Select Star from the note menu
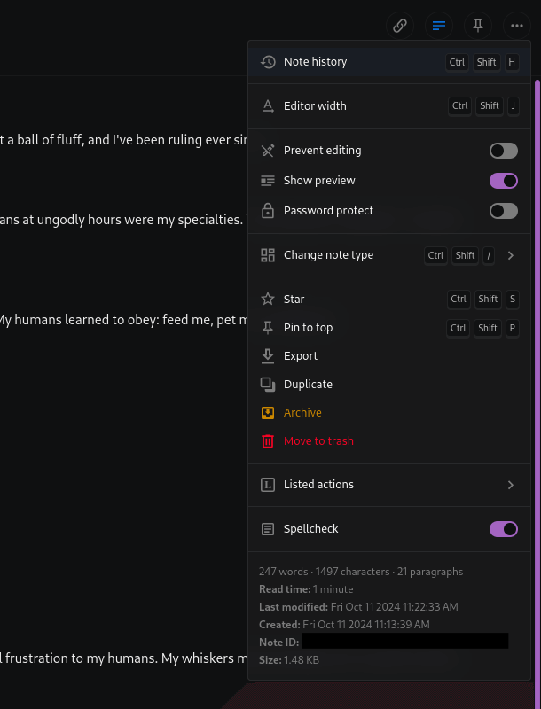The image size is (541, 709). (294, 300)
